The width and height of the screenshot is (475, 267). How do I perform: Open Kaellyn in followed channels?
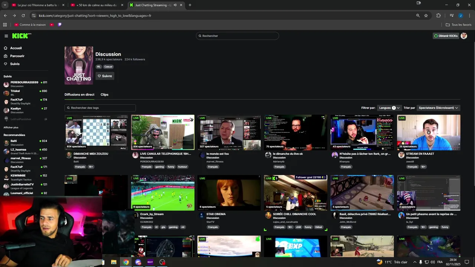coord(25,110)
